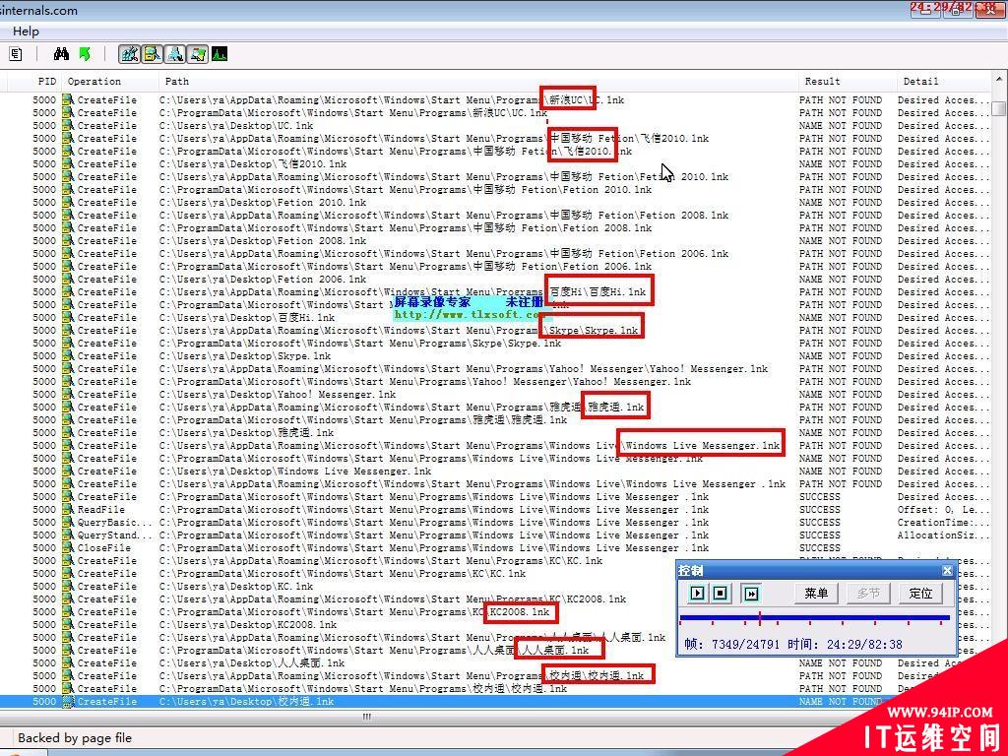The width and height of the screenshot is (1008, 756).
Task: Click the Detail column header
Action: click(920, 81)
